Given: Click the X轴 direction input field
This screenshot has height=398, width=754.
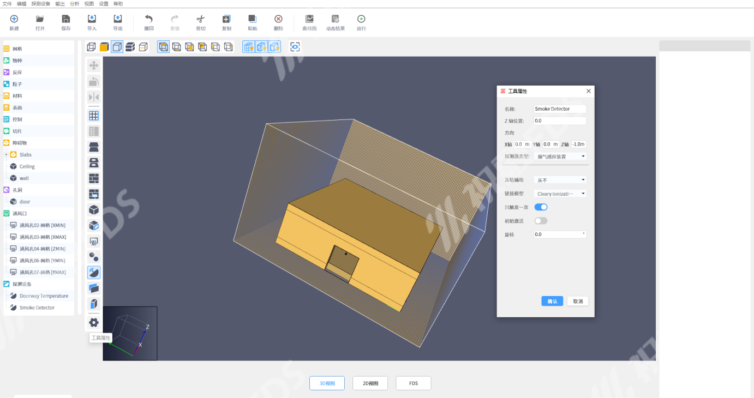Looking at the screenshot, I should 522,144.
